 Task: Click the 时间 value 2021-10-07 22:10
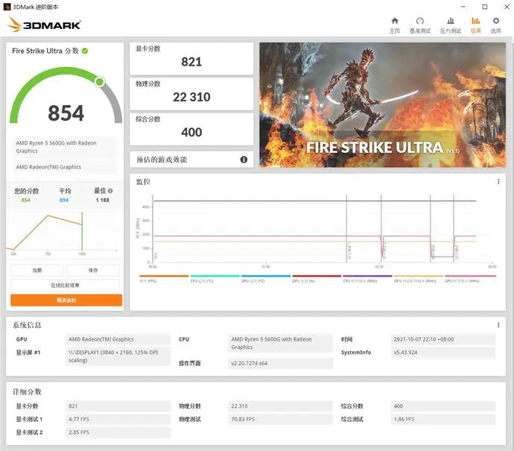click(443, 339)
